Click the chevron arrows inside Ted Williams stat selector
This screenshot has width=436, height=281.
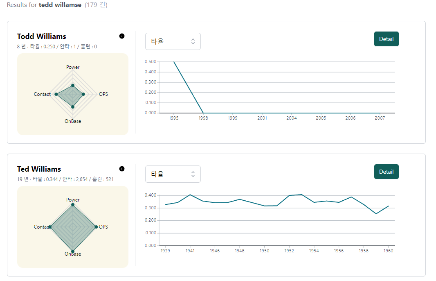click(x=193, y=174)
